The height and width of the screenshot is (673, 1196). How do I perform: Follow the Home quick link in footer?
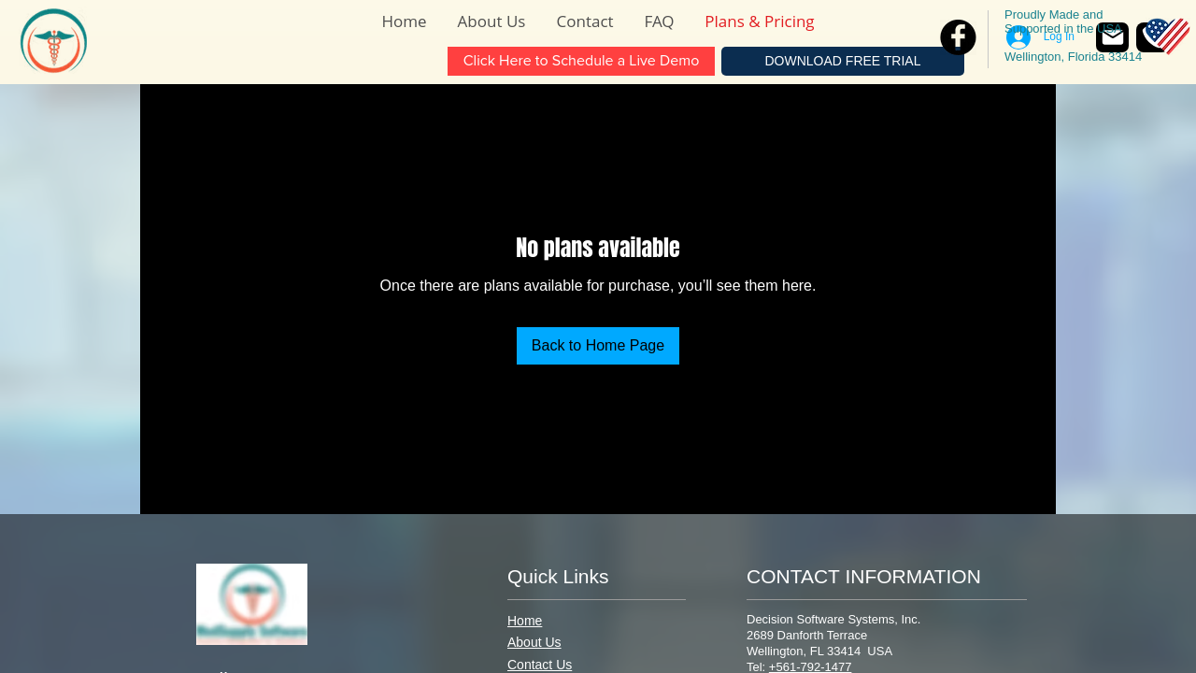point(524,621)
